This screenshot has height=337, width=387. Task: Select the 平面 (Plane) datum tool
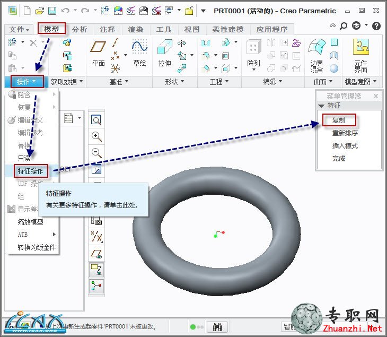click(x=98, y=54)
